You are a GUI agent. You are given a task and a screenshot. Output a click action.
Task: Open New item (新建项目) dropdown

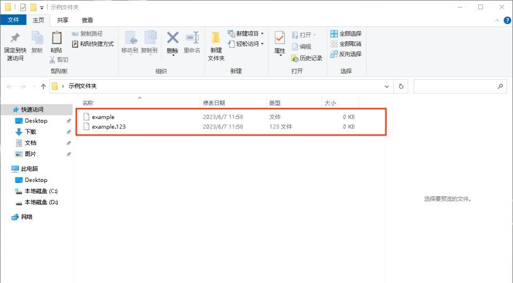pyautogui.click(x=246, y=33)
